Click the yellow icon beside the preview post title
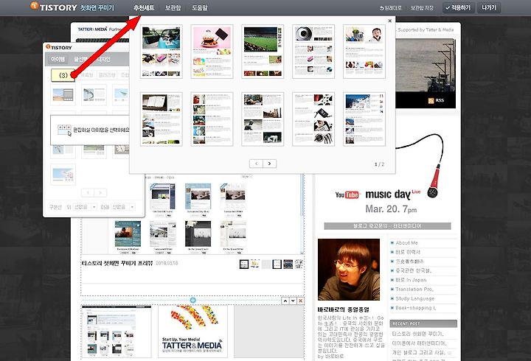The image size is (531, 361). point(254,264)
